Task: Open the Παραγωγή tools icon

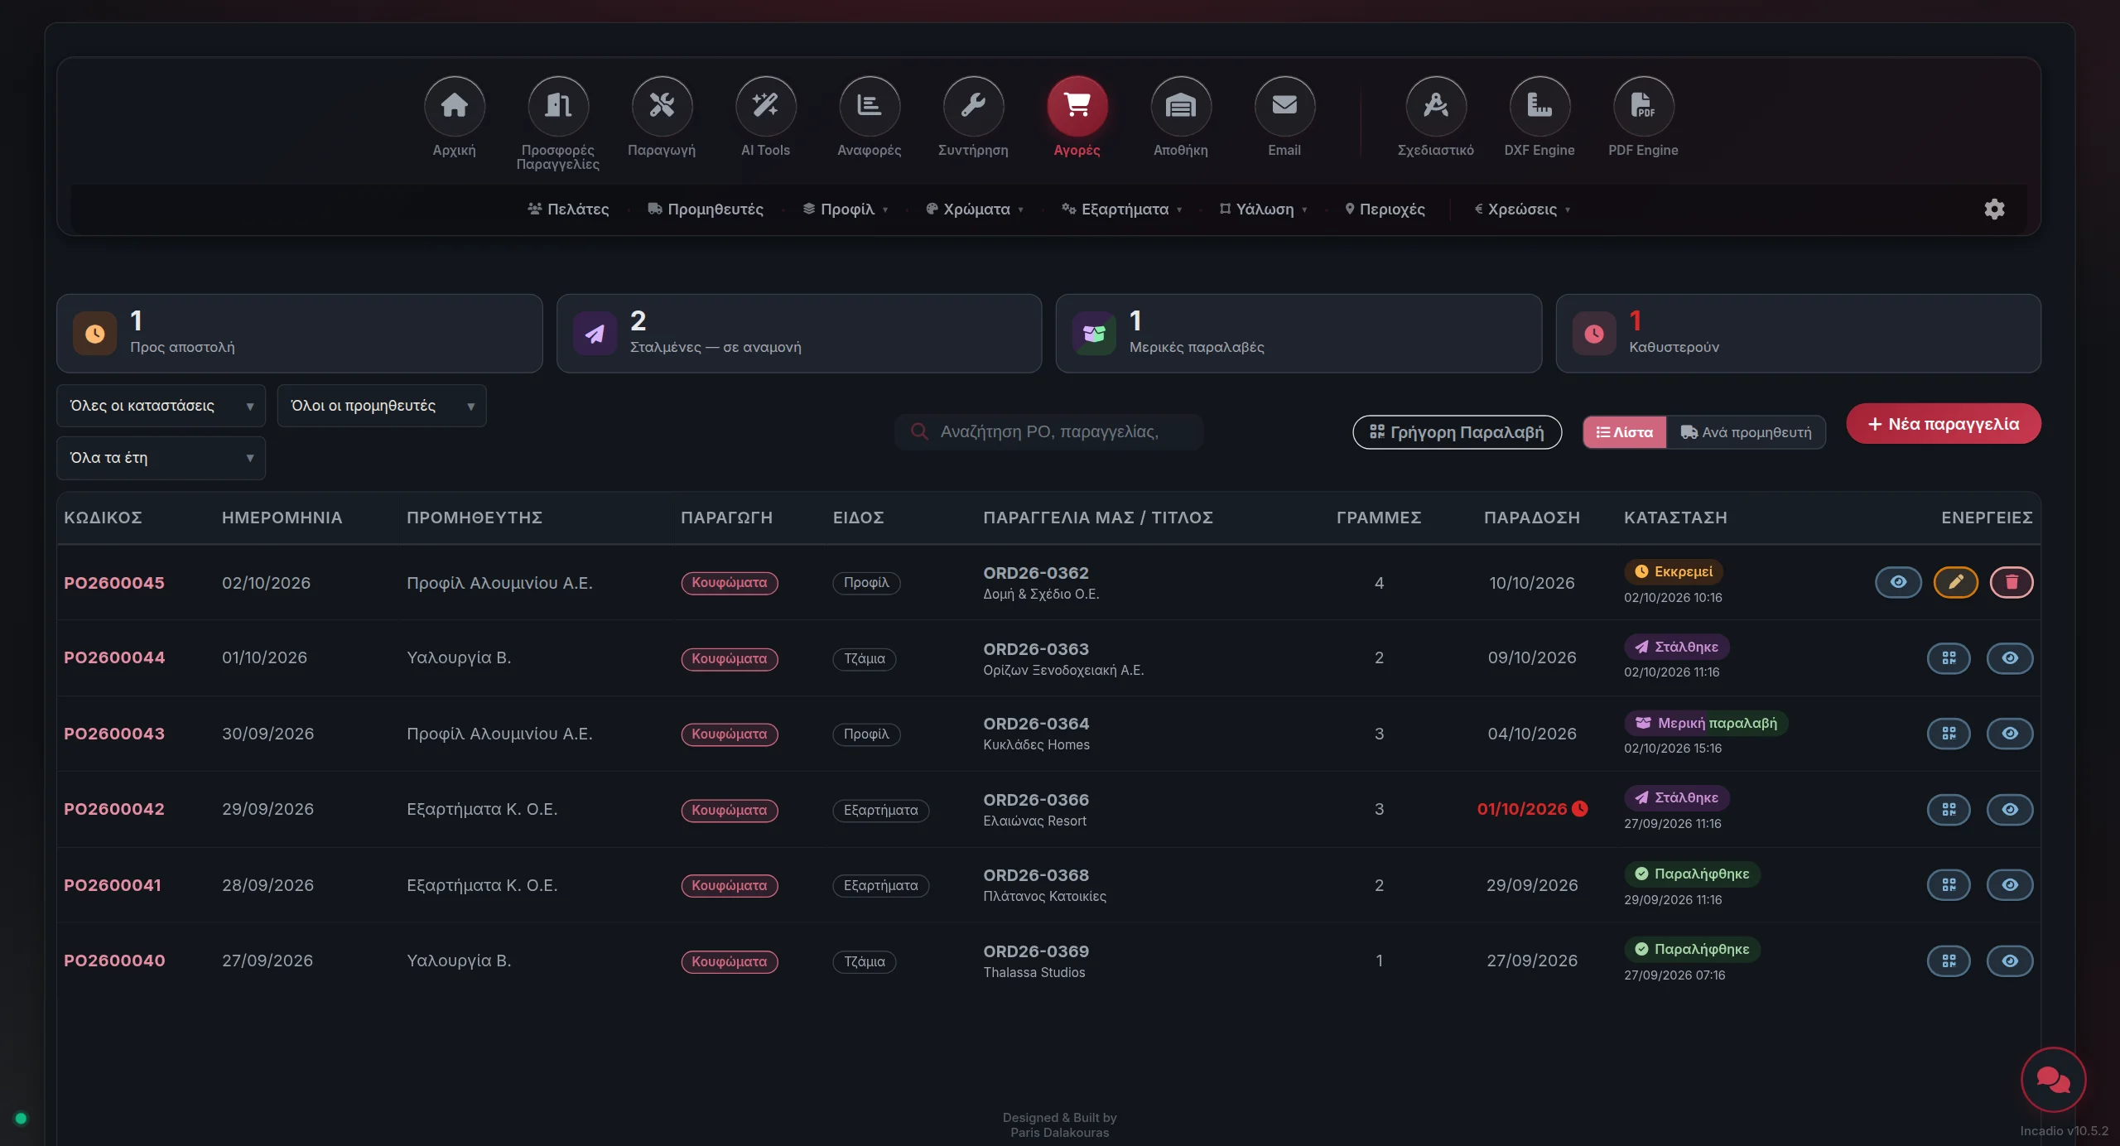Action: 662,106
